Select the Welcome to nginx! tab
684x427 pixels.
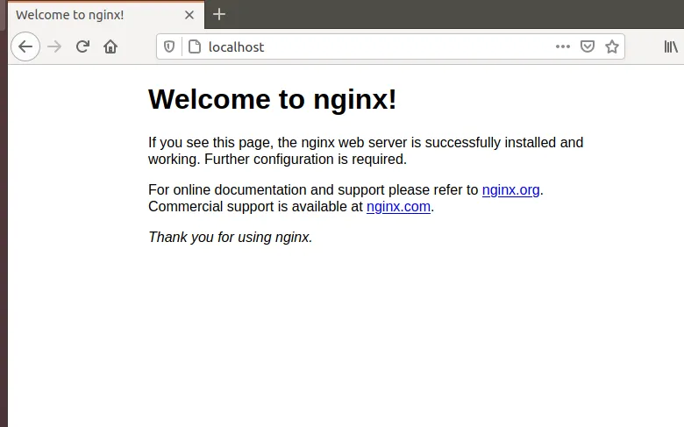(106, 15)
